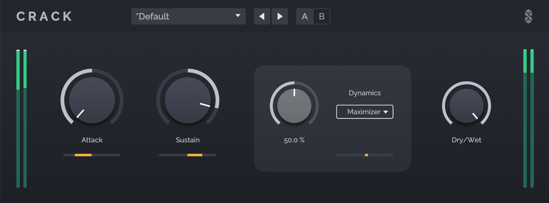Screen dimensions: 549x203
Task: Click the 50.0 % value field
Action: point(294,140)
